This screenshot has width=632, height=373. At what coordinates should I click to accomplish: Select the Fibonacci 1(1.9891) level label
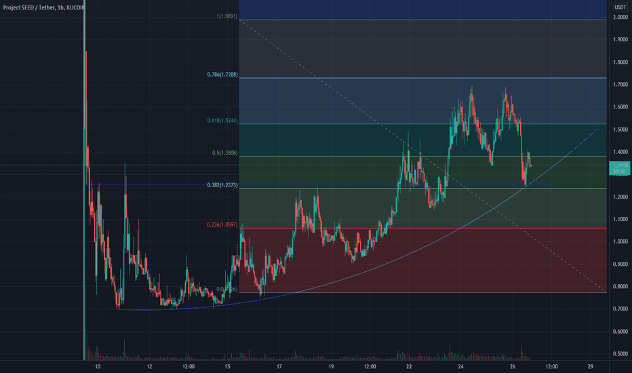click(227, 16)
